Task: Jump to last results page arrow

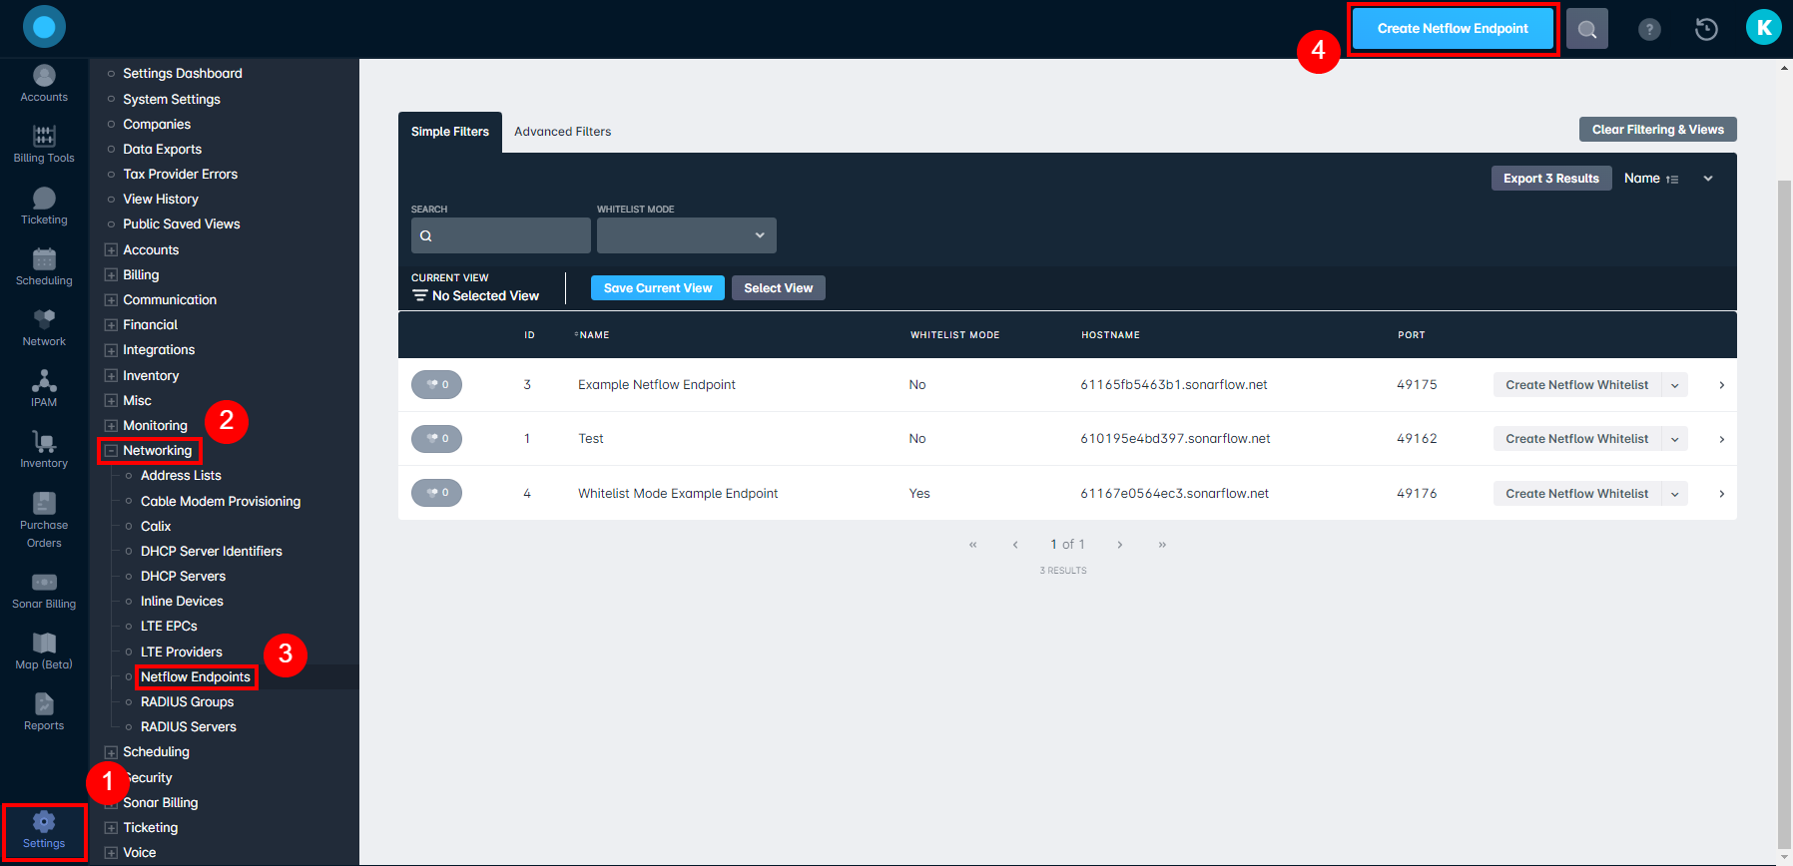Action: [x=1162, y=545]
